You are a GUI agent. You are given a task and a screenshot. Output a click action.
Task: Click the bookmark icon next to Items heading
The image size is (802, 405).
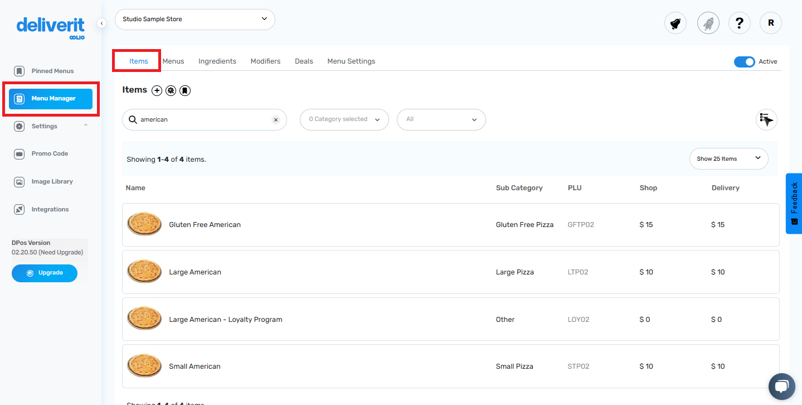pyautogui.click(x=185, y=90)
